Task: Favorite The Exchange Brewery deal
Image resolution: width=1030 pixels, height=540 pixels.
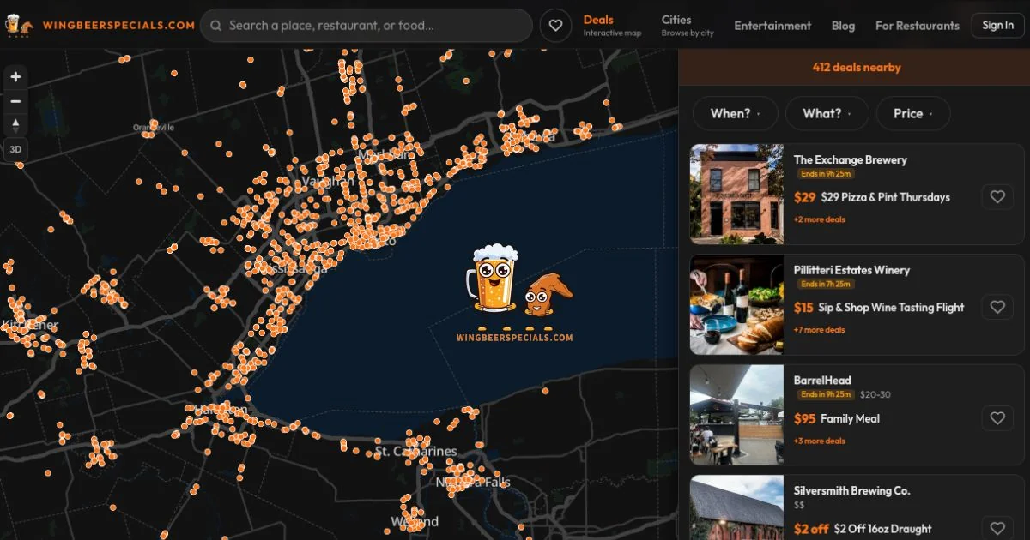Action: (997, 197)
